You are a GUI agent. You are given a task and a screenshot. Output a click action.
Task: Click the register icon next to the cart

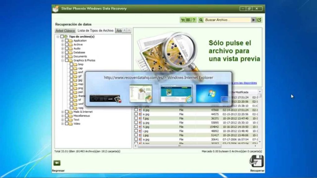coord(188,20)
